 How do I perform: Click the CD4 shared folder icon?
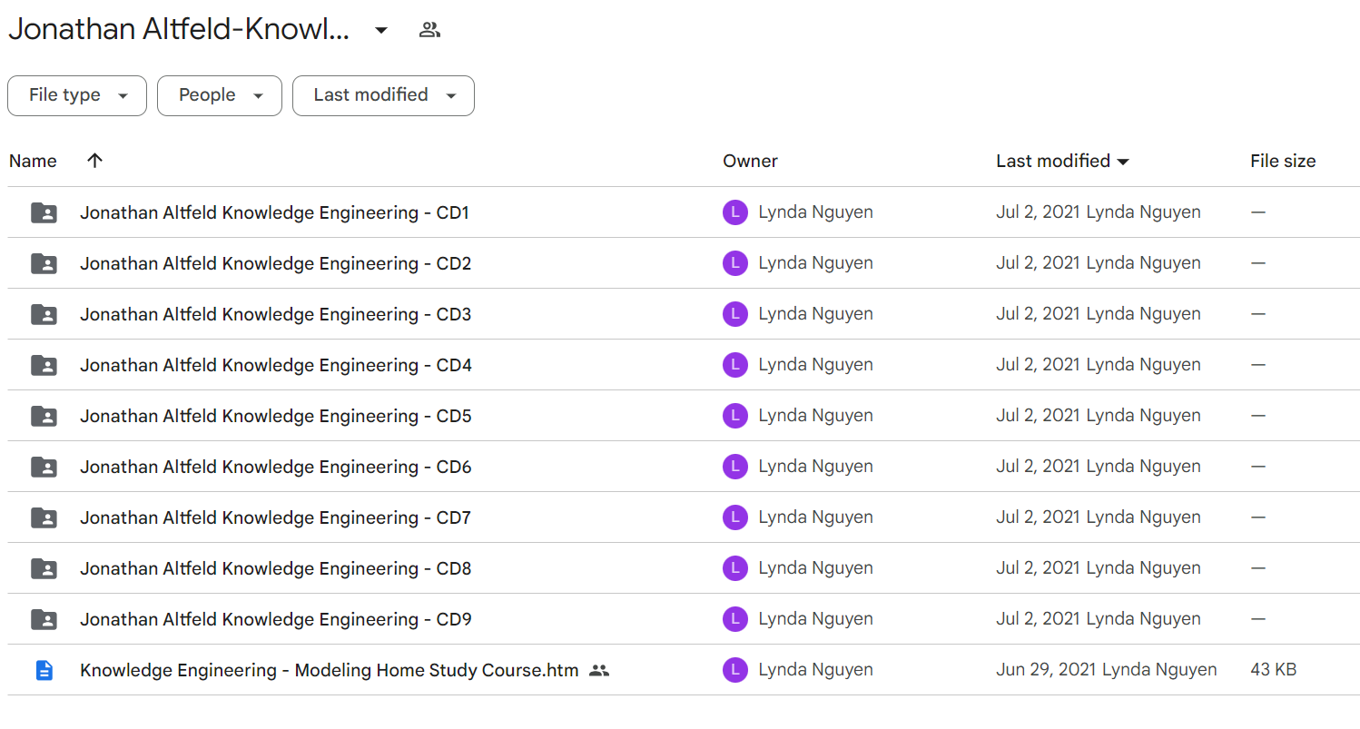[44, 366]
